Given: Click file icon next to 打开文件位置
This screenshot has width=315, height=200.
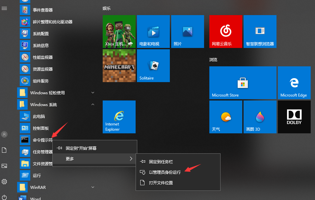Looking at the screenshot, I should click(143, 183).
